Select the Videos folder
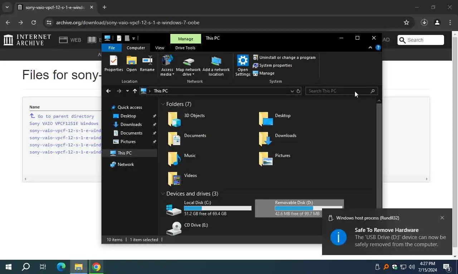 182,179
